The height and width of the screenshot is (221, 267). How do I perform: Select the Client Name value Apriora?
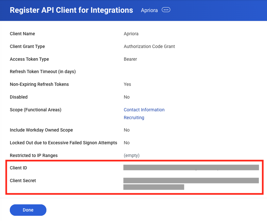pyautogui.click(x=131, y=34)
